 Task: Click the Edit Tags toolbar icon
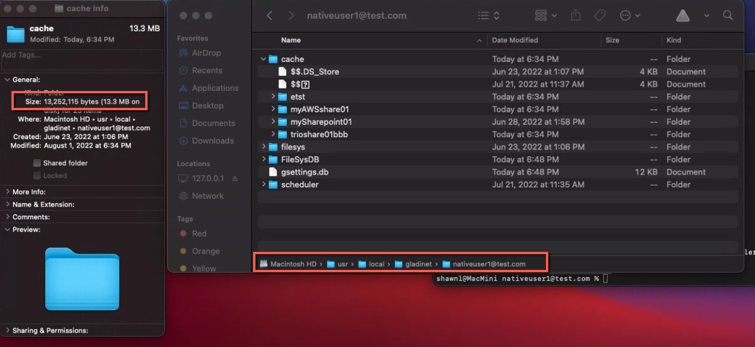[600, 16]
